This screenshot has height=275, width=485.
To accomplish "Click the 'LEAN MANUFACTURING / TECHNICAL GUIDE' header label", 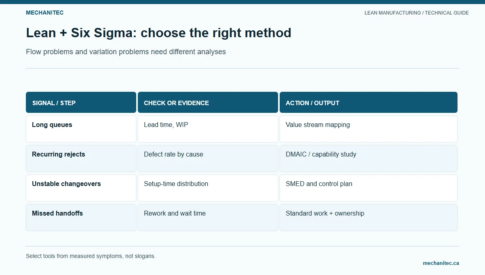I will point(417,13).
